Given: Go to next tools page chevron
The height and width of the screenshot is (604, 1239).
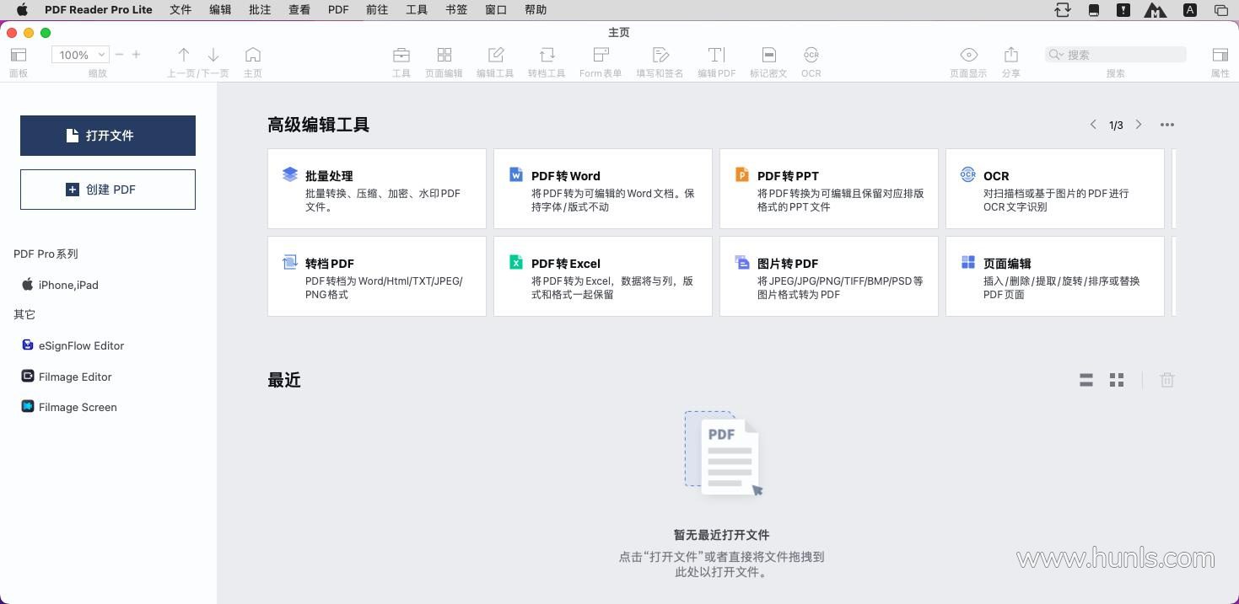Looking at the screenshot, I should pos(1139,125).
